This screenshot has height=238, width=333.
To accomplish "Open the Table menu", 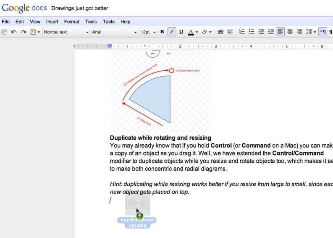I will 109,21.
